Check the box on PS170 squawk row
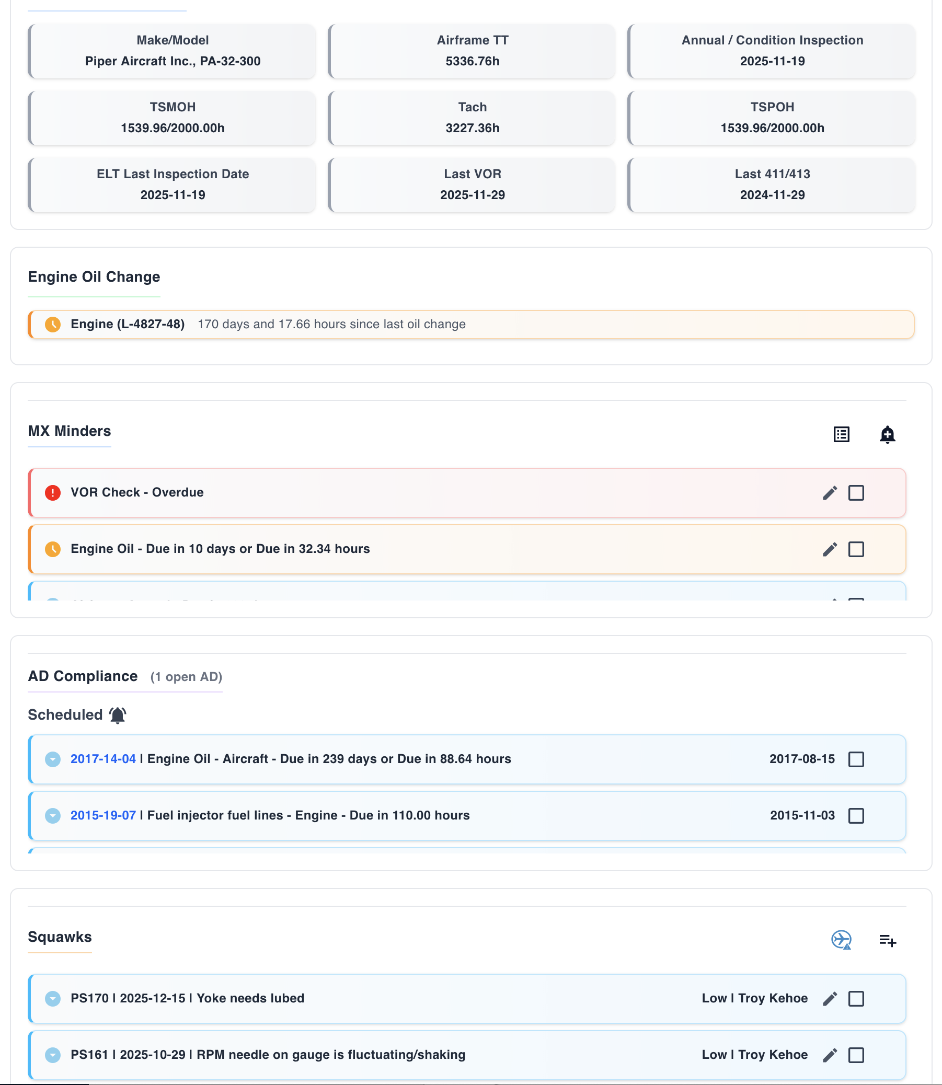 point(856,998)
